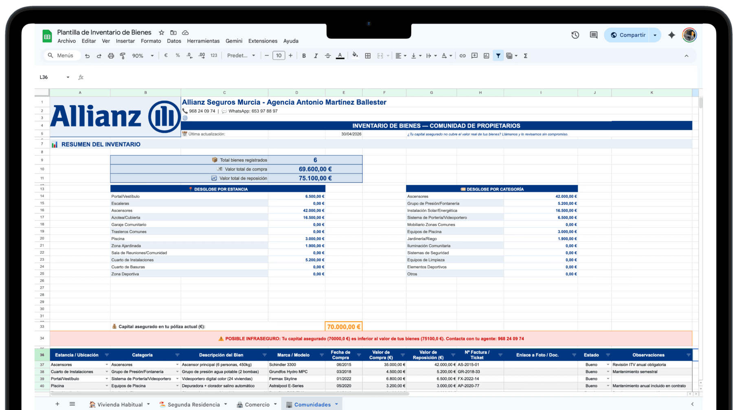Screen dimensions: 739x410
Task: Open the text color picker
Action: click(340, 56)
